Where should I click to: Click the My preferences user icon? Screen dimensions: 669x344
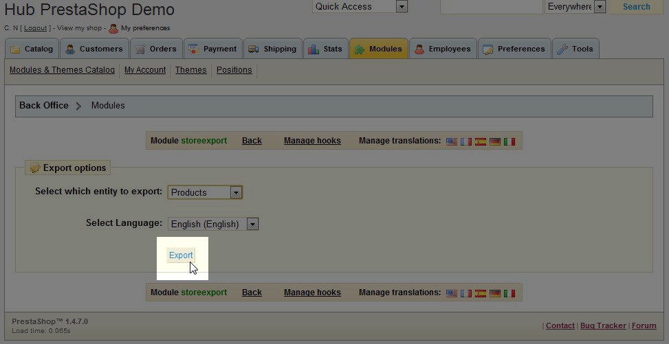point(113,28)
